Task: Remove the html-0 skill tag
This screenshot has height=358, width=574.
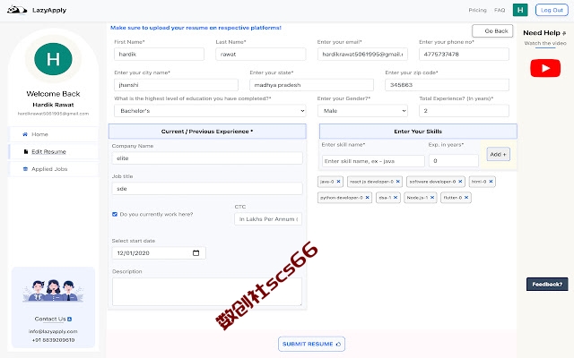Action: pyautogui.click(x=491, y=181)
